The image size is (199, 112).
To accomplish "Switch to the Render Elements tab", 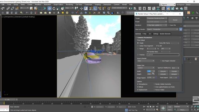I will (x=165, y=34).
